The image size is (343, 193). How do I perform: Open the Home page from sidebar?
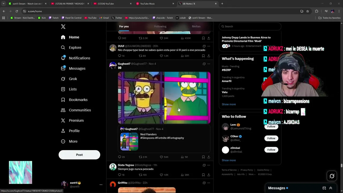point(70,37)
